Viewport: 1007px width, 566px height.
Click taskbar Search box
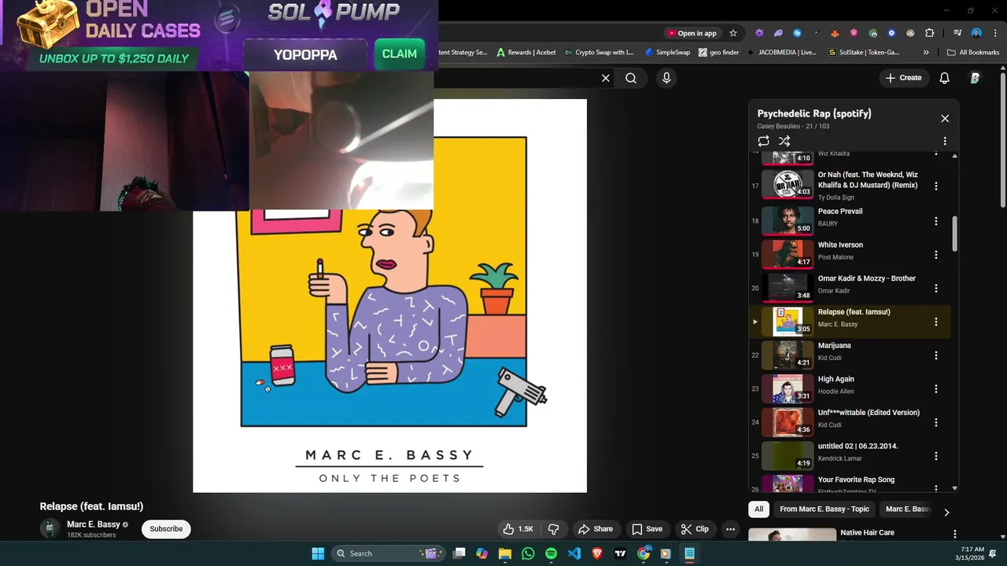(389, 553)
